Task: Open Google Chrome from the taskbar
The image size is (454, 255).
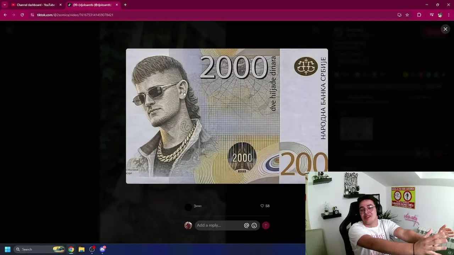Action: [x=71, y=249]
